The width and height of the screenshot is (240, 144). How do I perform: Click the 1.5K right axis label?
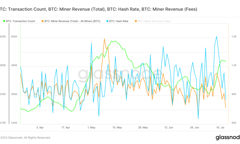[234, 37]
